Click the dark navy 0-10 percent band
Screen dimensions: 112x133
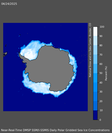pyautogui.click(x=95, y=115)
